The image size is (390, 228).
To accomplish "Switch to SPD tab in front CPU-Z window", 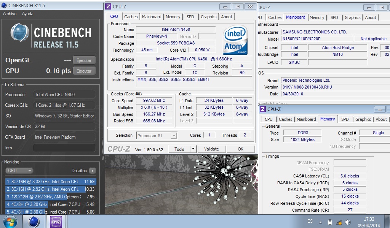I will (190, 17).
